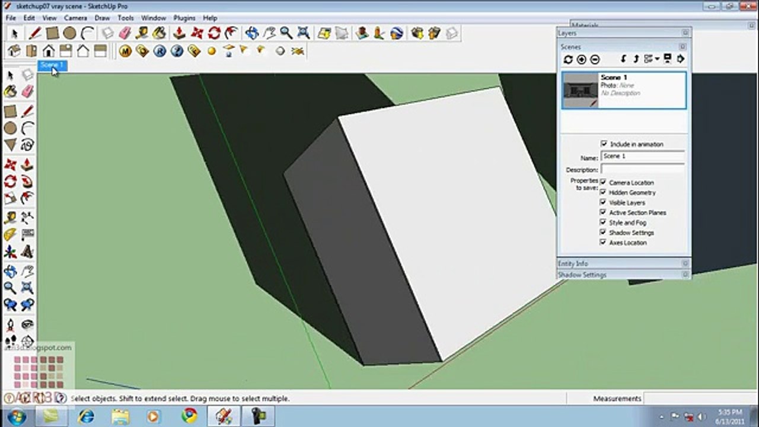Switch to Front view house icon
Image resolution: width=759 pixels, height=427 pixels.
point(49,51)
